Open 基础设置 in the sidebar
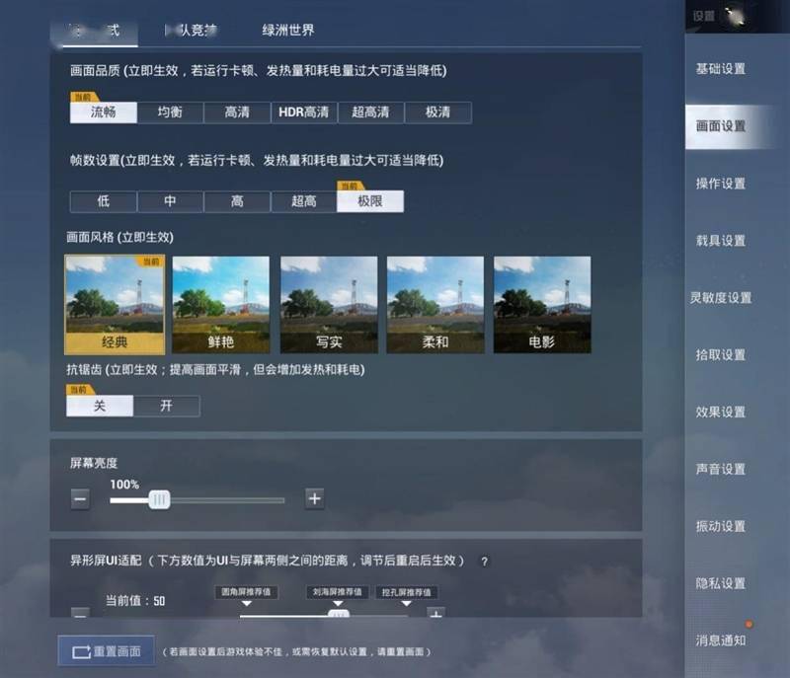 point(721,69)
